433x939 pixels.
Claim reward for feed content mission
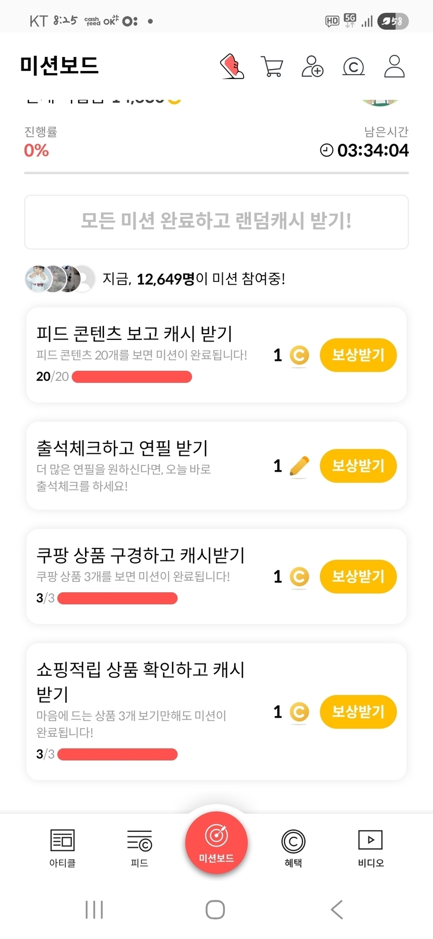[358, 355]
